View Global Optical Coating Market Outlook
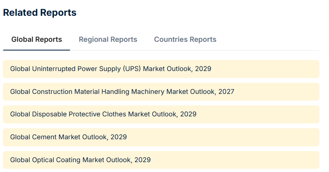The image size is (329, 172). 80,160
